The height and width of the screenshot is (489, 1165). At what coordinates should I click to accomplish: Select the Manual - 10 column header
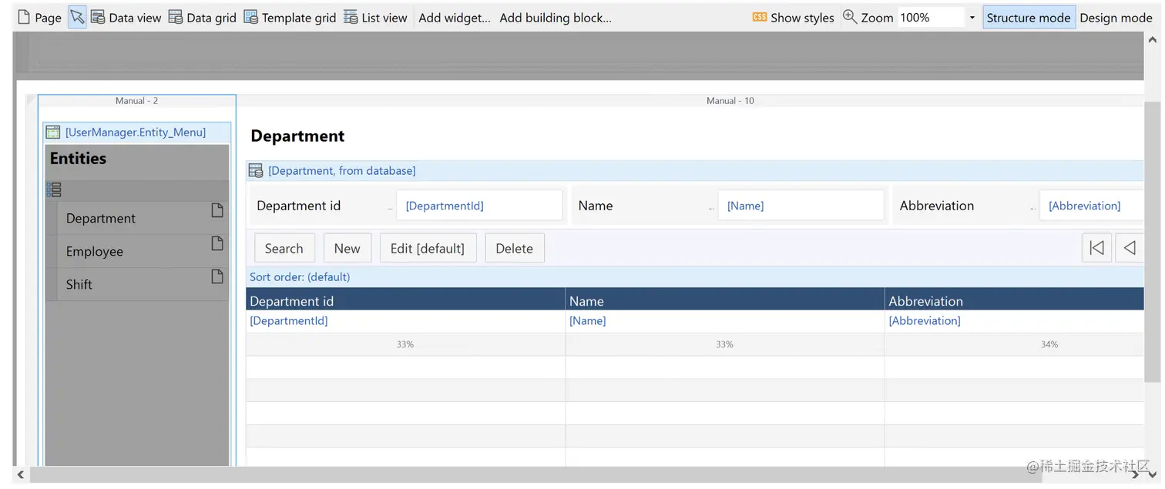coord(730,101)
